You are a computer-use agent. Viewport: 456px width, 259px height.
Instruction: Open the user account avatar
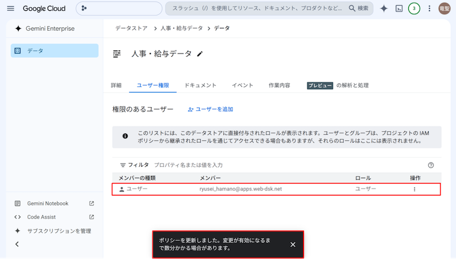[x=444, y=9]
